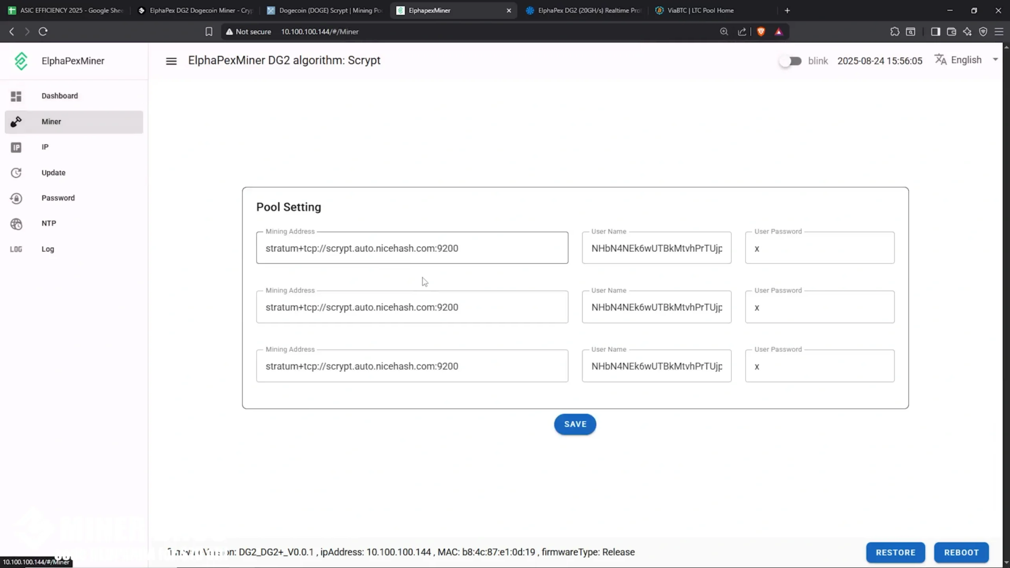Click the second Mining Address field
The height and width of the screenshot is (568, 1010).
[x=412, y=307]
